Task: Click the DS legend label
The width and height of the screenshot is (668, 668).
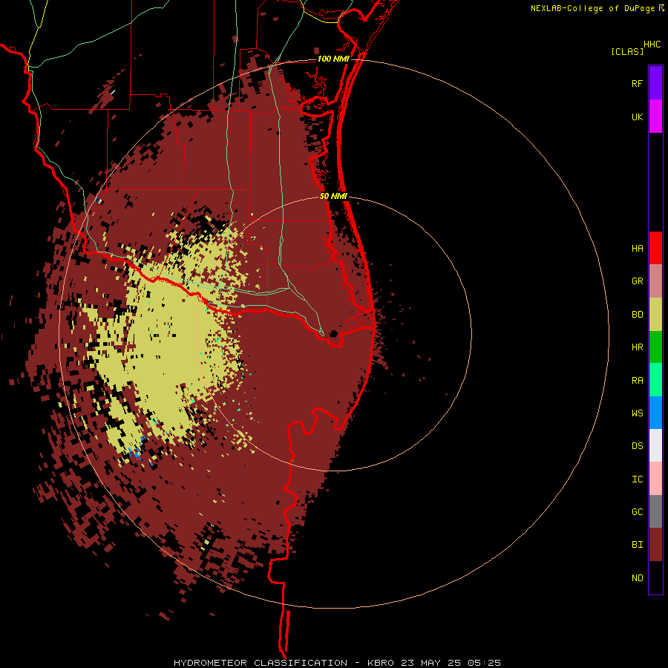Action: click(637, 446)
